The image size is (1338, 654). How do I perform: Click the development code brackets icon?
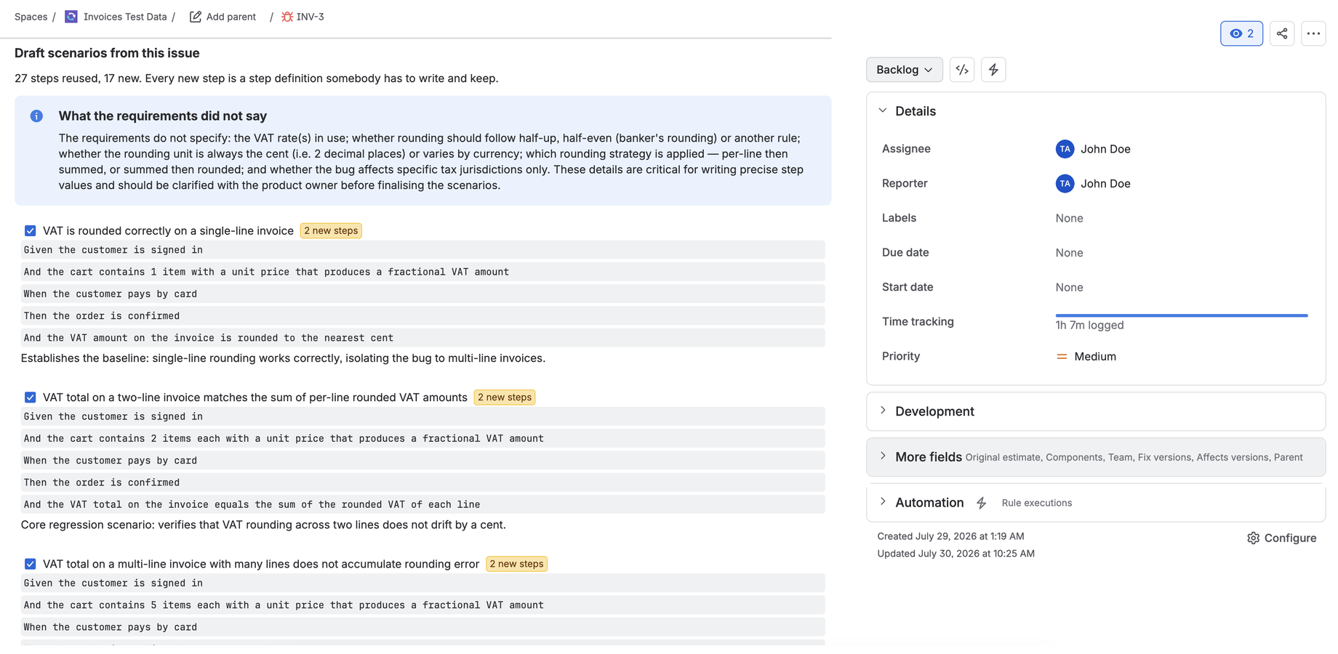[962, 70]
